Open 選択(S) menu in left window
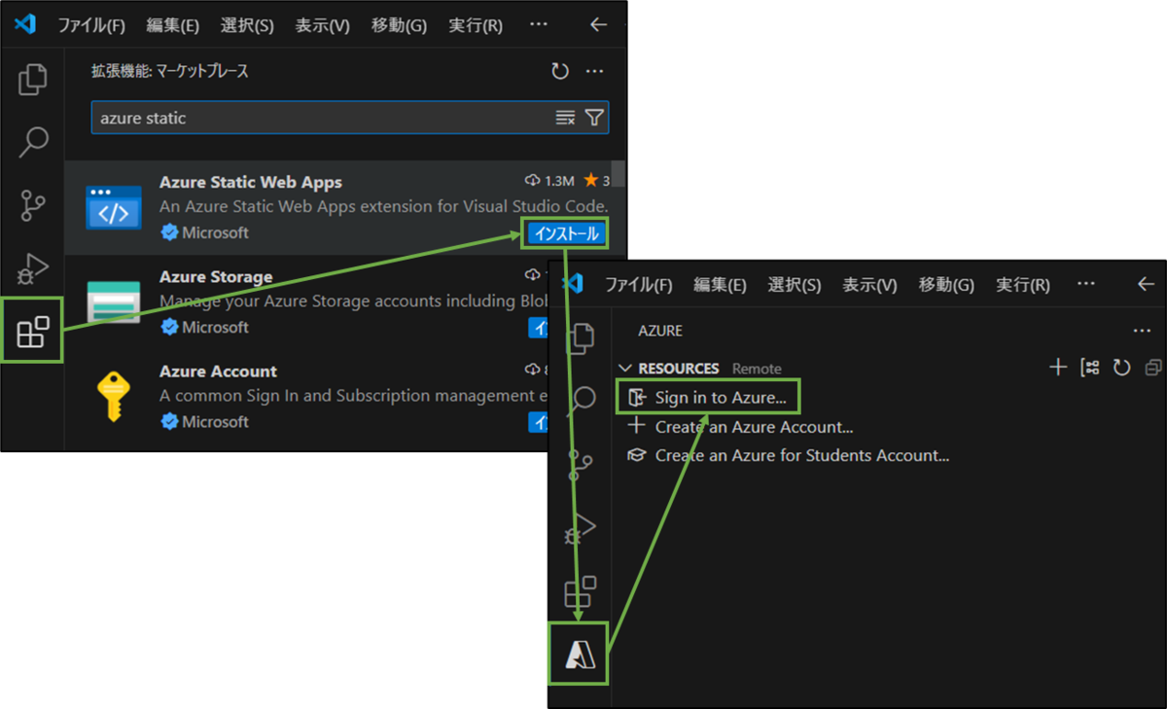1167x709 pixels. coord(247,25)
